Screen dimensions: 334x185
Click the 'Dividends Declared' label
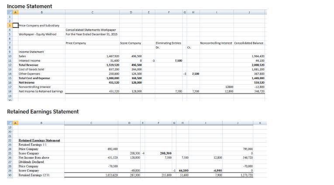[31, 162]
